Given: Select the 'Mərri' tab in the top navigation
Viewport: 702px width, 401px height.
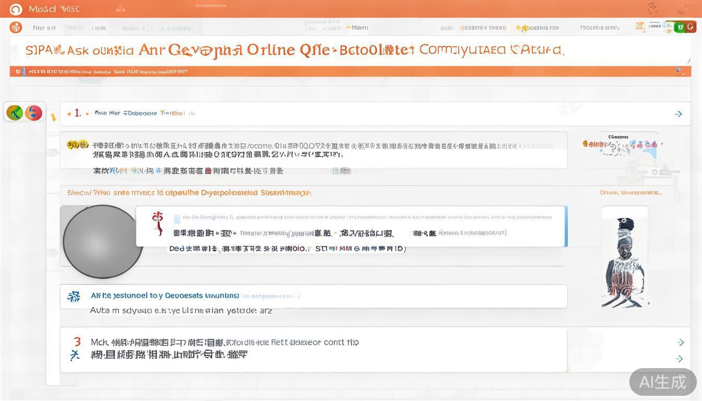Looking at the screenshot, I should 359,28.
